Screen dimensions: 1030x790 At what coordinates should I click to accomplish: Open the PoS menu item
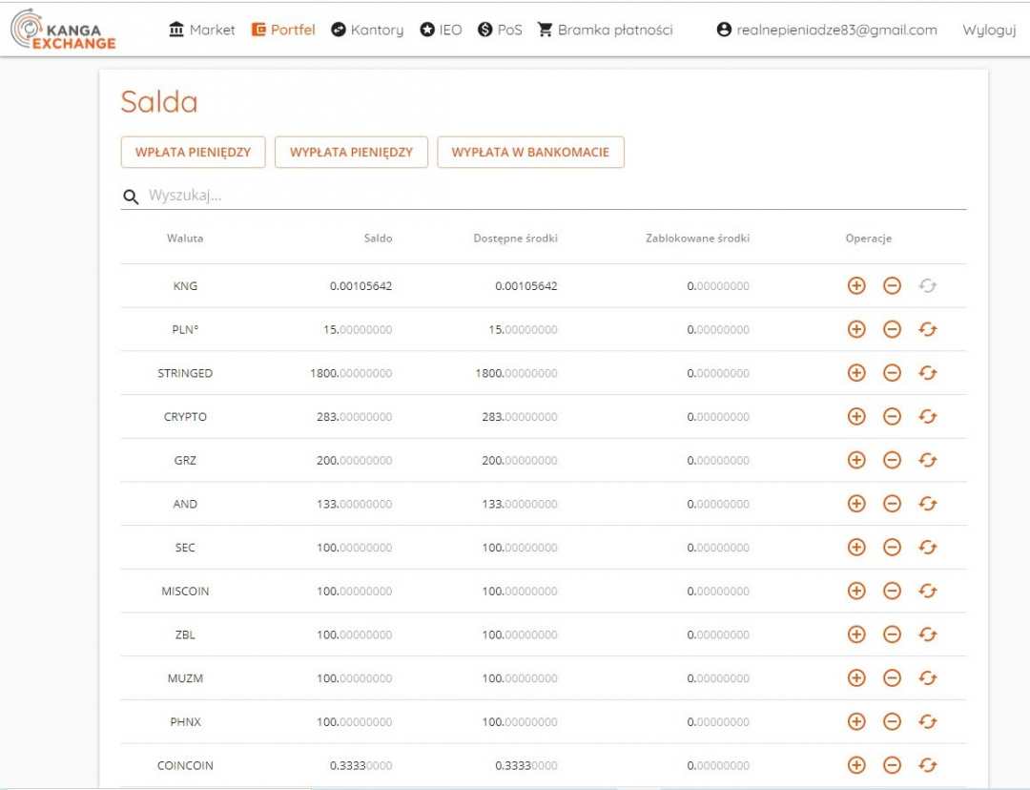pos(500,30)
